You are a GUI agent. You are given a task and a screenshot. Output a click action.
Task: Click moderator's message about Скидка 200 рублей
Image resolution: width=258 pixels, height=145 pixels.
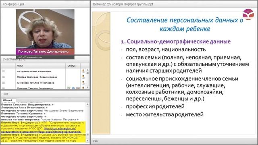coord(44,138)
